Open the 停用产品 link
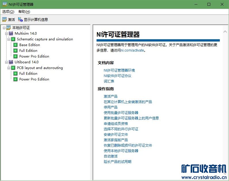 click(111, 107)
